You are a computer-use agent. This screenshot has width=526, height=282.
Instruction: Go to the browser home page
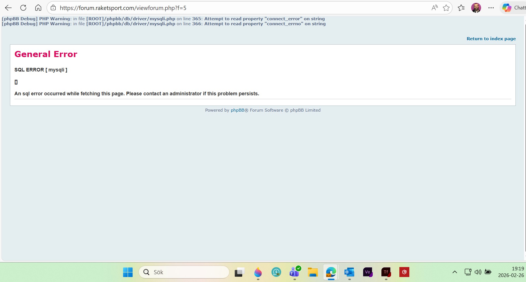[x=38, y=8]
